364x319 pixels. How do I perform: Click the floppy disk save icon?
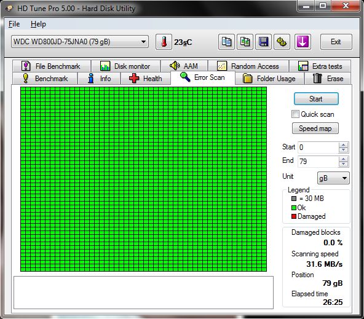(x=264, y=42)
